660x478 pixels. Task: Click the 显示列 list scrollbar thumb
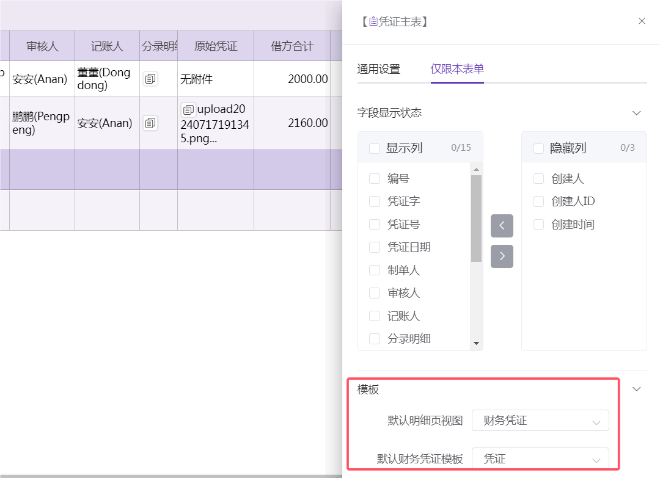point(476,219)
